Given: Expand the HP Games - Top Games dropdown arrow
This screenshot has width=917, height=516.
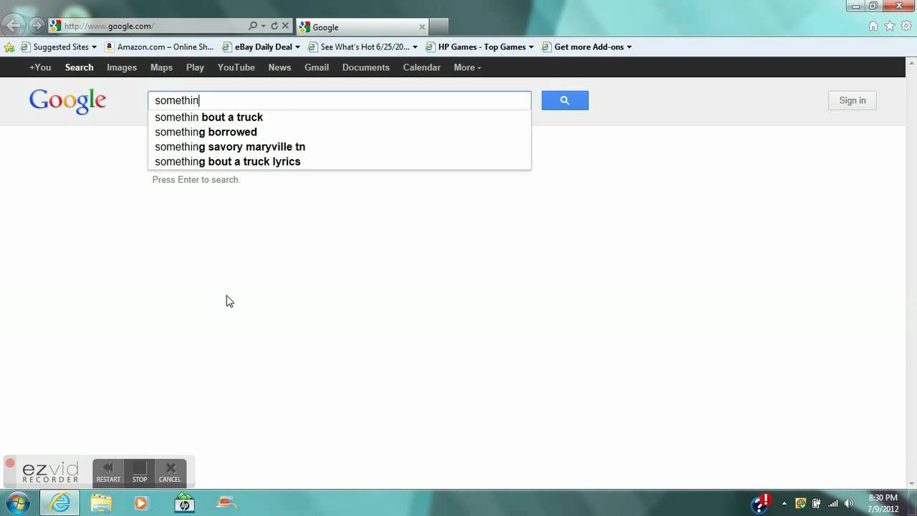Looking at the screenshot, I should (531, 47).
